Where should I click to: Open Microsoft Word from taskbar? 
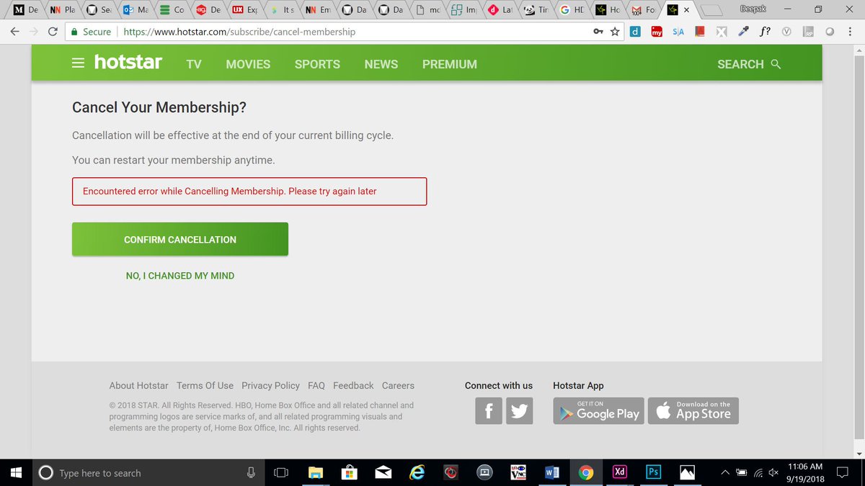552,472
